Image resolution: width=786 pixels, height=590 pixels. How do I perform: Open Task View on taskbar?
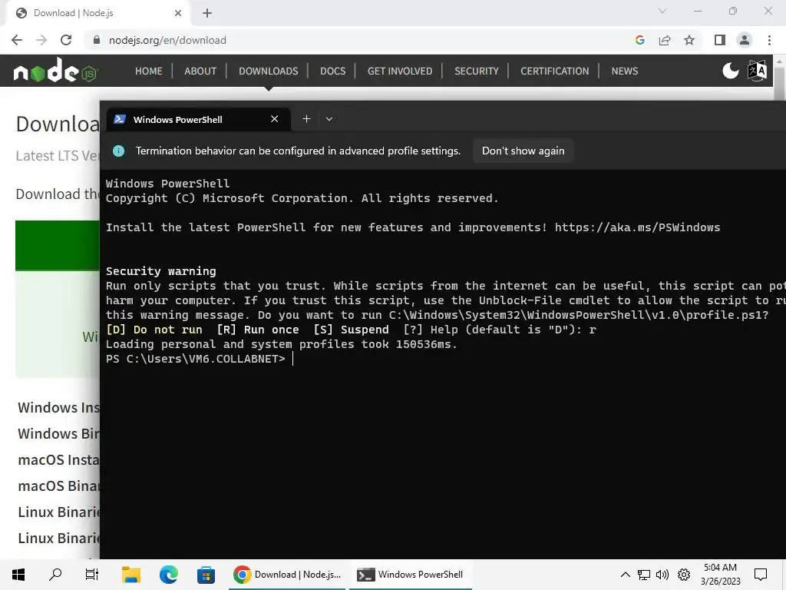[x=92, y=575]
